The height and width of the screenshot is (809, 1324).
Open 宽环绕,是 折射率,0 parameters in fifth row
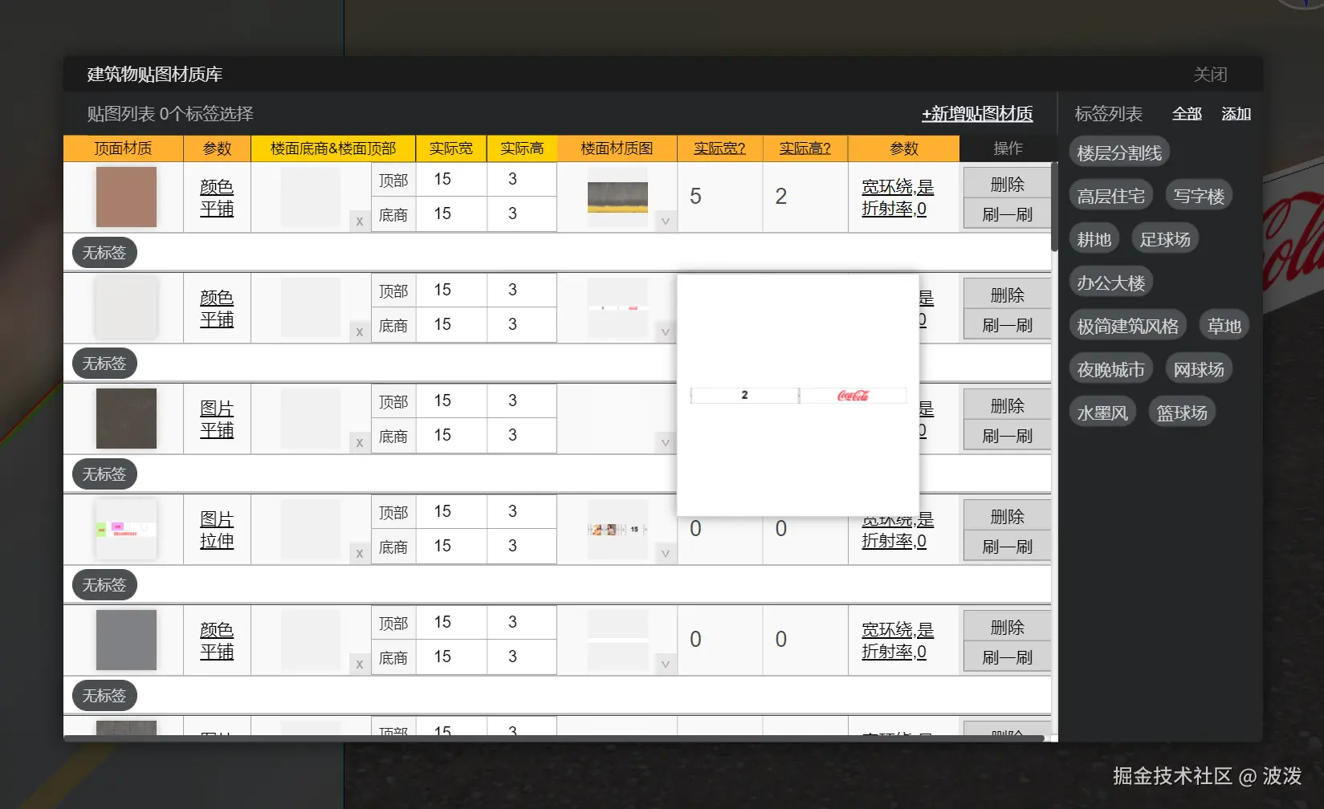click(x=898, y=640)
